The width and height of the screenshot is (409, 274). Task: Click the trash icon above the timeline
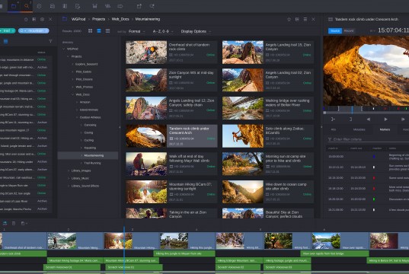coord(14,224)
